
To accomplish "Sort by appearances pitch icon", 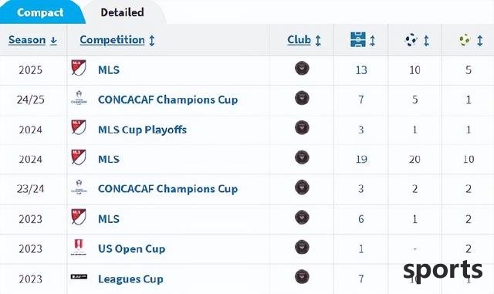I will (x=363, y=40).
